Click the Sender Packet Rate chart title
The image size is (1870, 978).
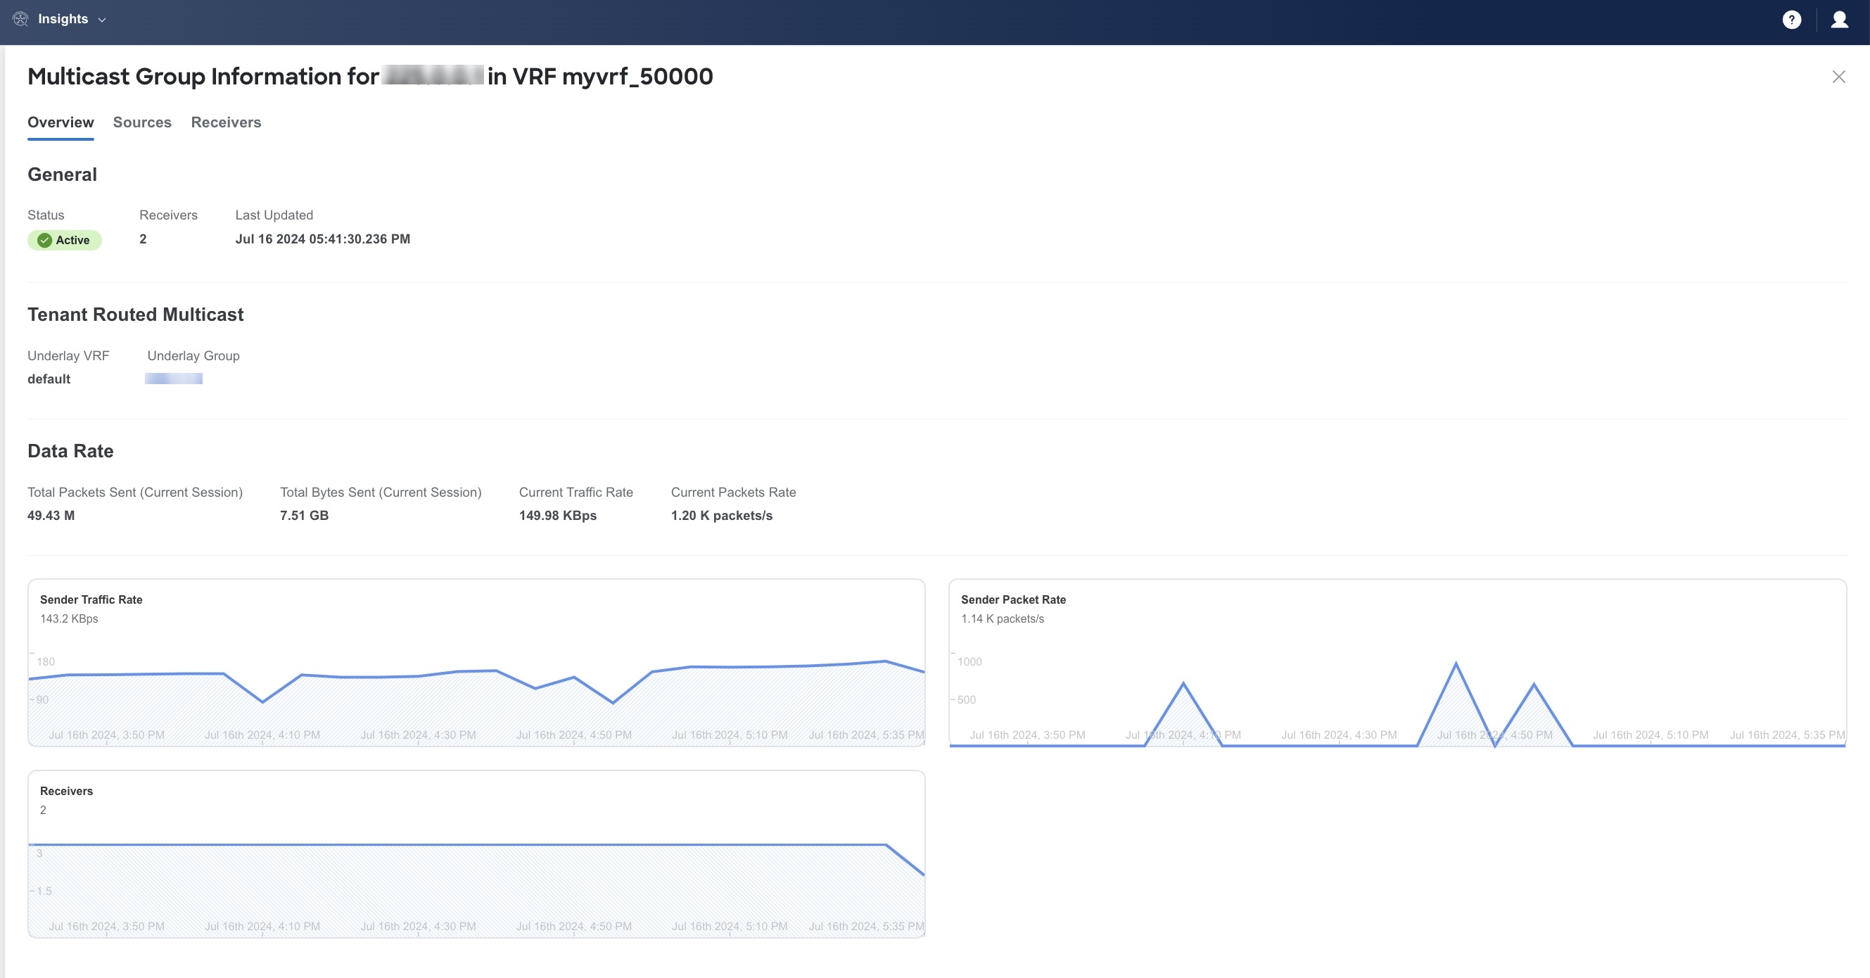(x=1013, y=599)
